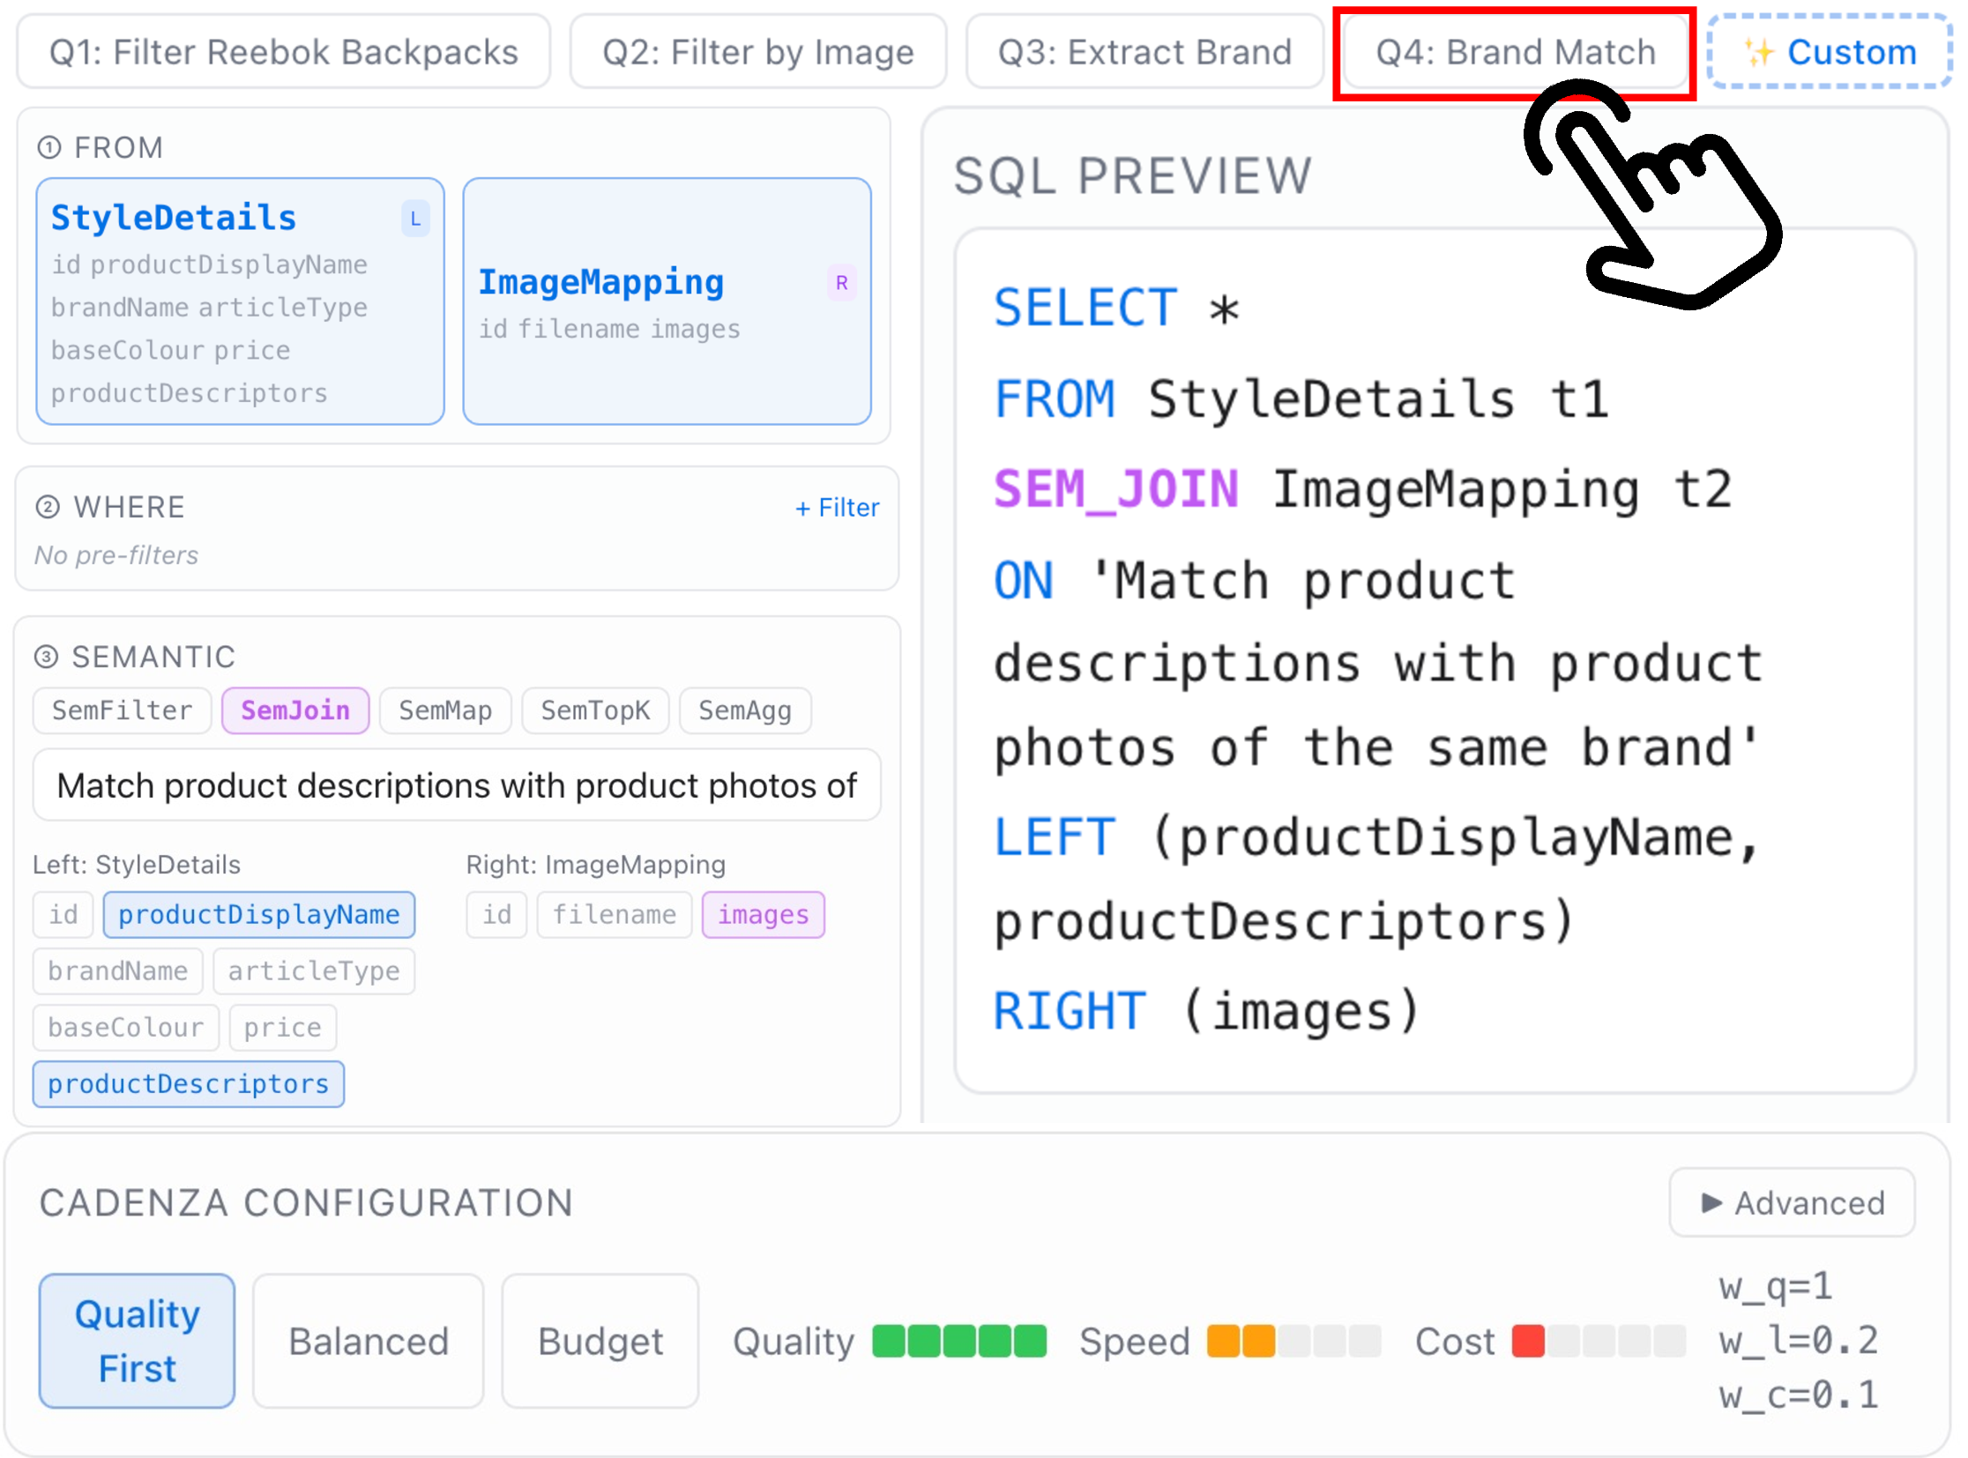Toggle the images right column chip

point(763,914)
